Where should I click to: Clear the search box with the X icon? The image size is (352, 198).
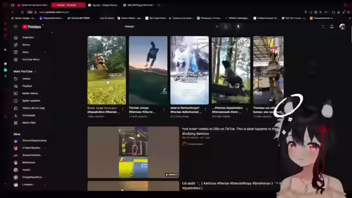tap(217, 26)
